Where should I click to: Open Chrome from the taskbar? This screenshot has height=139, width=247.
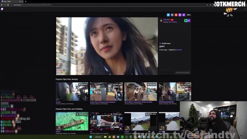[110, 137]
